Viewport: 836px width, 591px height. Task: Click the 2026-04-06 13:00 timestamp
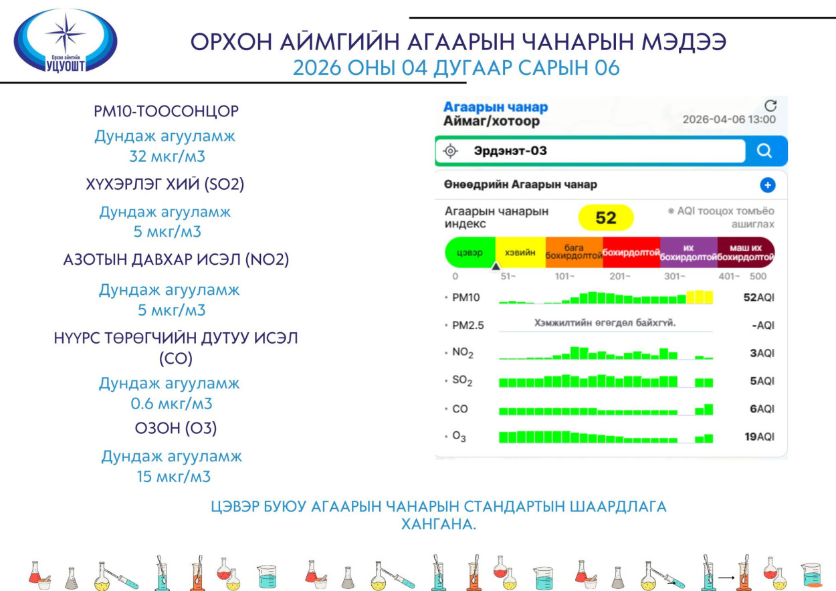[x=729, y=120]
